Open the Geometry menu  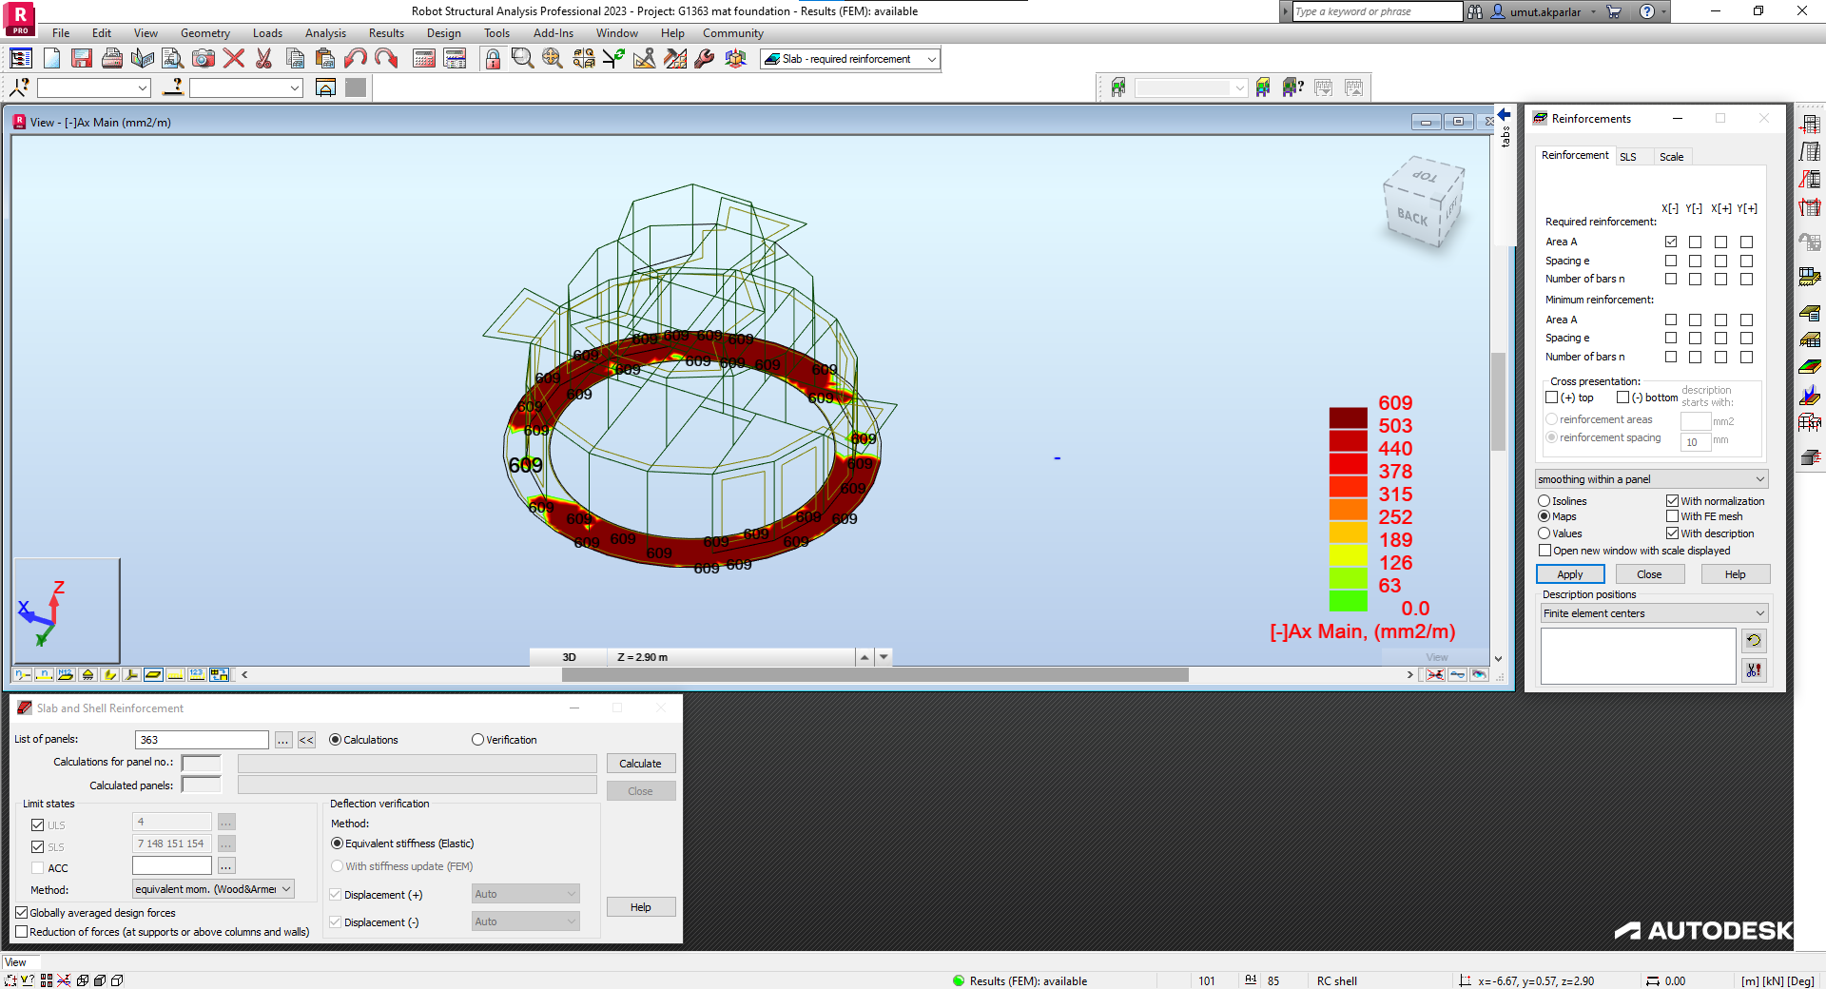tap(204, 32)
